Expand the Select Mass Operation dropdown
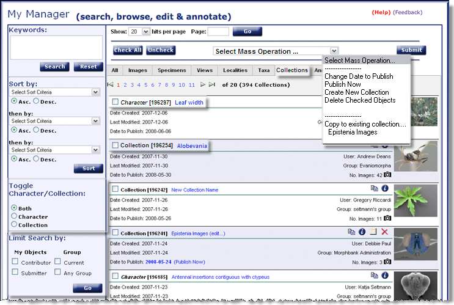 click(x=275, y=51)
